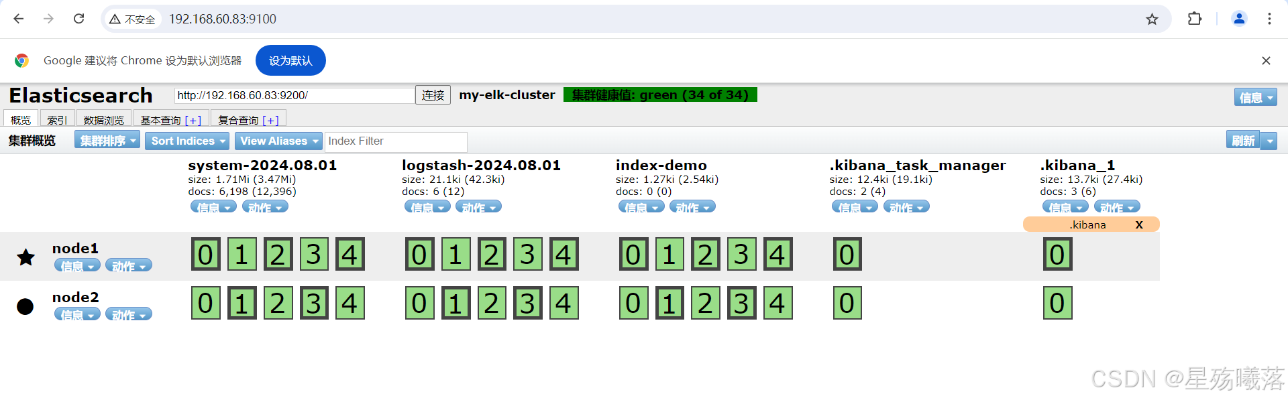Open 信息 menu for .kibana_task_manager
This screenshot has width=1288, height=400.
tap(855, 207)
